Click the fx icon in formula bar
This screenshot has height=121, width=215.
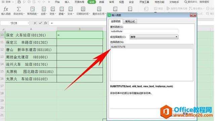(46, 23)
